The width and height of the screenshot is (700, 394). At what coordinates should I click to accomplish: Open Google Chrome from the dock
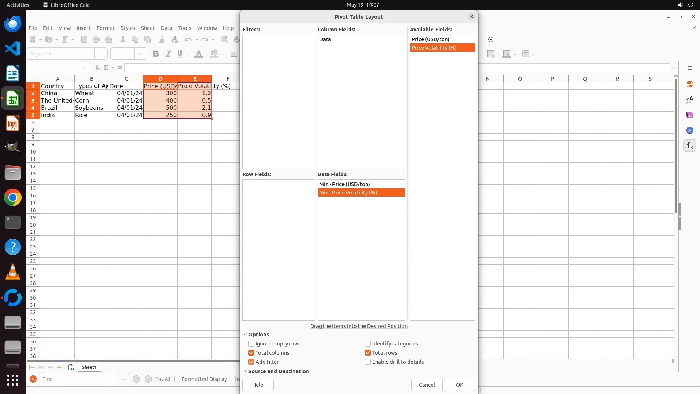pyautogui.click(x=13, y=198)
